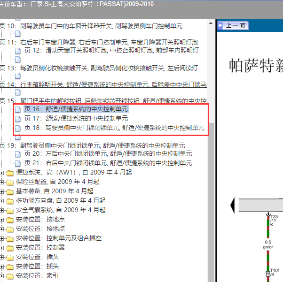
Task: Select 安装位置: 控制器 tree item
Action: pyautogui.click(x=40, y=247)
